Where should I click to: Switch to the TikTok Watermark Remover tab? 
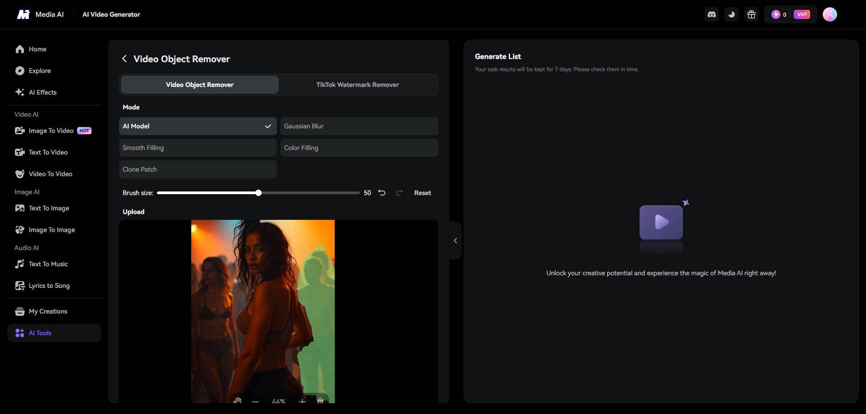(x=358, y=85)
